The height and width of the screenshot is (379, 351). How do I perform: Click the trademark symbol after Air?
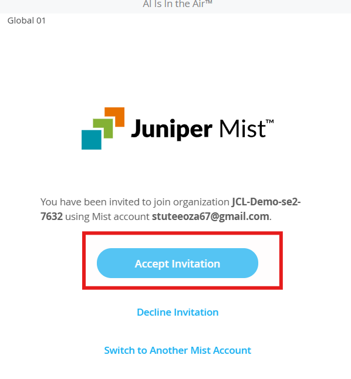click(x=208, y=2)
